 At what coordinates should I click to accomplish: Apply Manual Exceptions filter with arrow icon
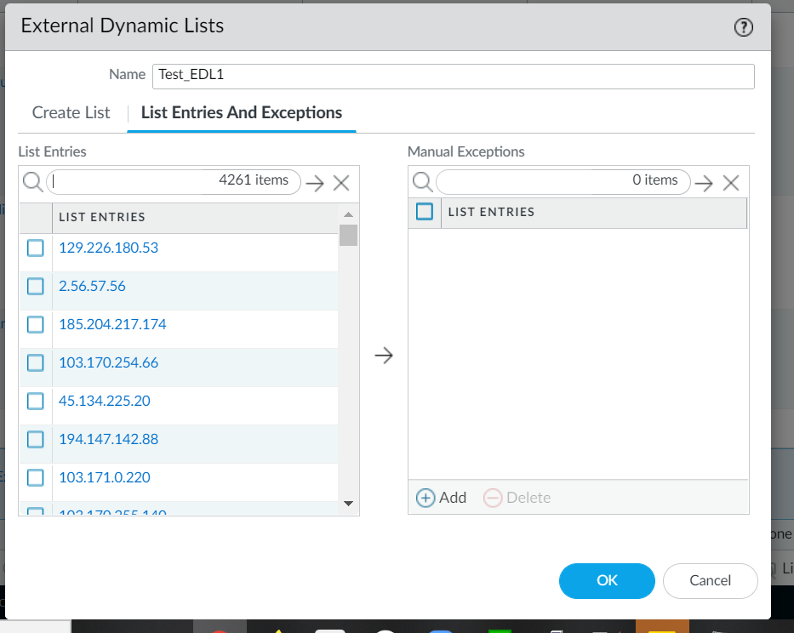coord(703,182)
